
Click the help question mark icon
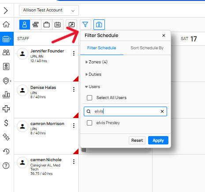[x=6, y=166]
